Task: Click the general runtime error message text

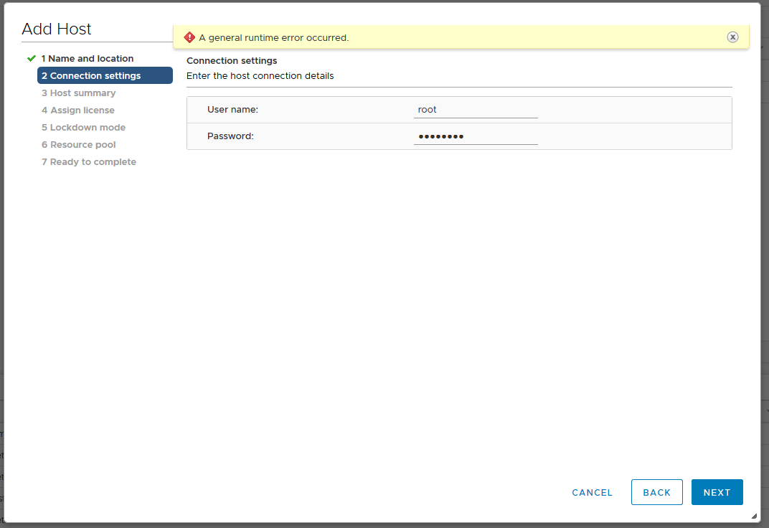Action: coord(273,38)
